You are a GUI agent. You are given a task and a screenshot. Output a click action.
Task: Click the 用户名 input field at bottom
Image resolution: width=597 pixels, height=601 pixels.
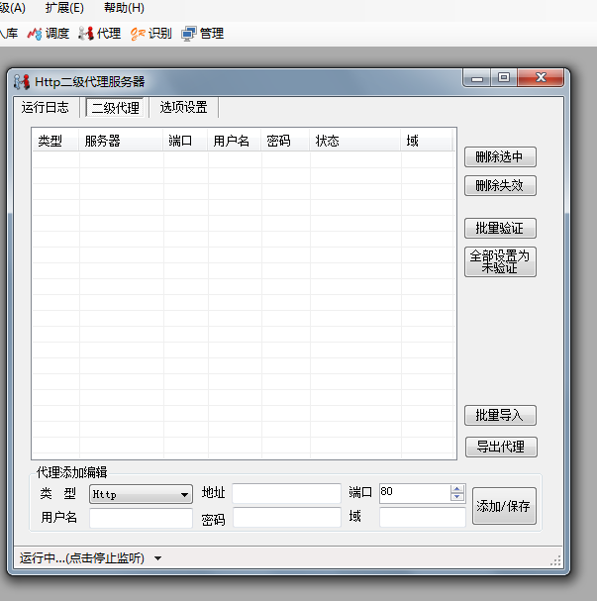tap(141, 518)
